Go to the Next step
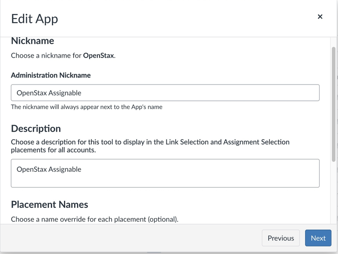This screenshot has height=254, width=338. [318, 238]
